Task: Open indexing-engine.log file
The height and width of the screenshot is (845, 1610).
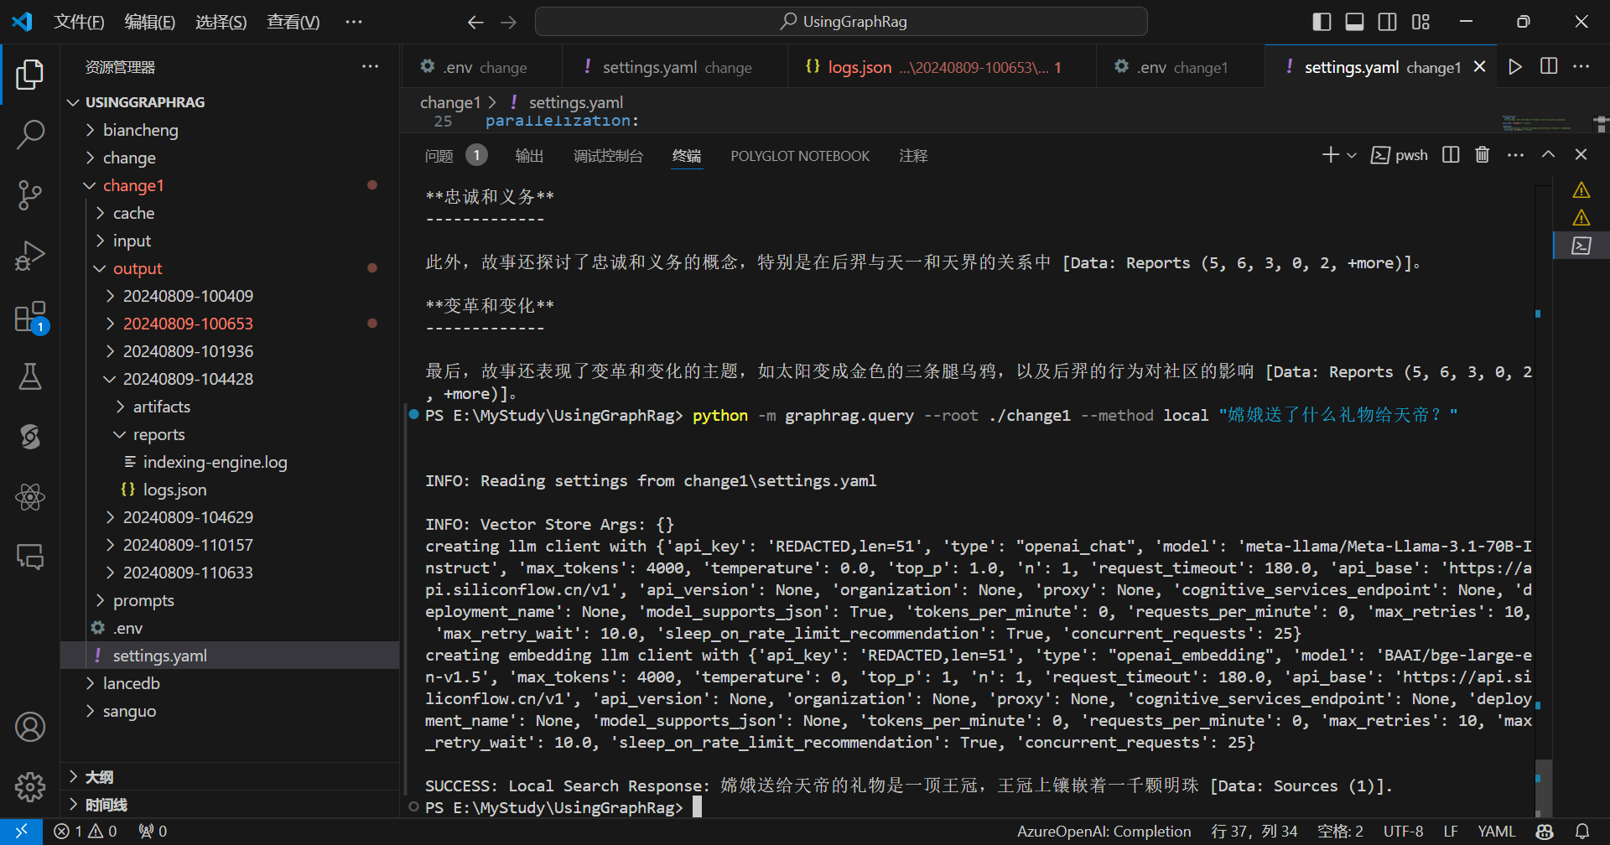Action: 215,462
